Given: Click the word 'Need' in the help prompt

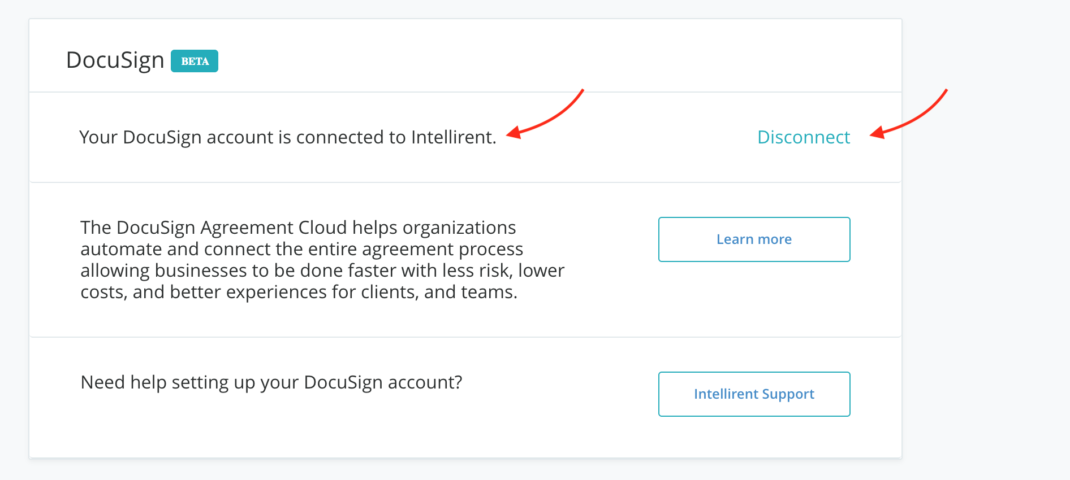Looking at the screenshot, I should [102, 382].
